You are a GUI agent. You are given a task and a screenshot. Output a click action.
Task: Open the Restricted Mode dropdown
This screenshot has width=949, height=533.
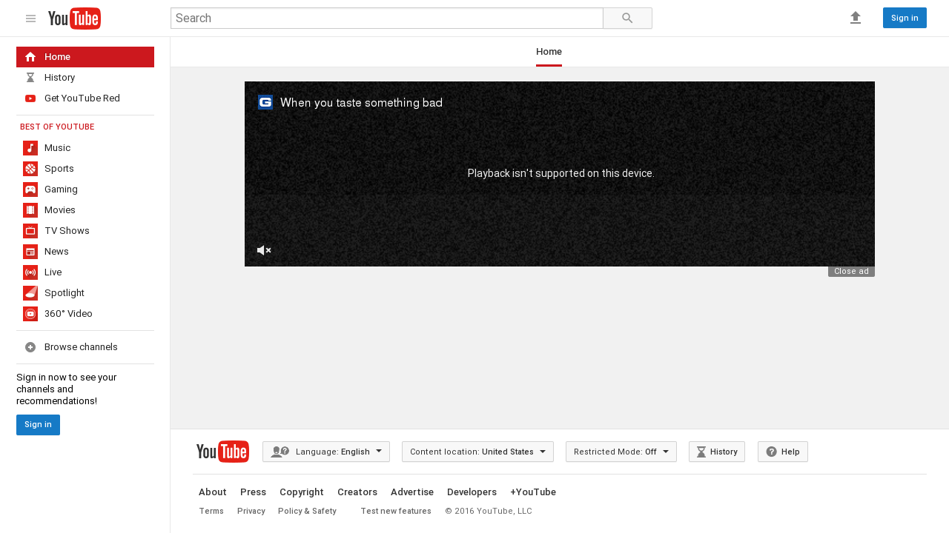(621, 452)
